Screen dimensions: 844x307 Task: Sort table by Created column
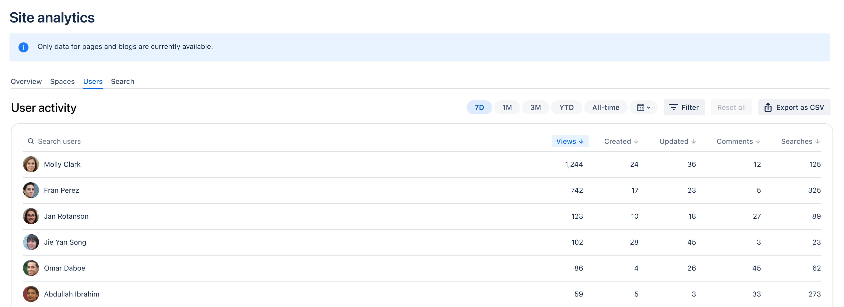[621, 141]
